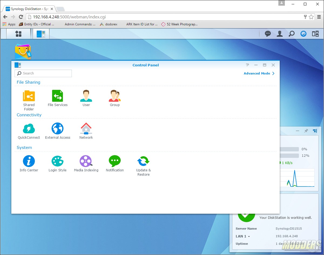Open the DSM search magnifier
The image size is (324, 255).
point(292,34)
